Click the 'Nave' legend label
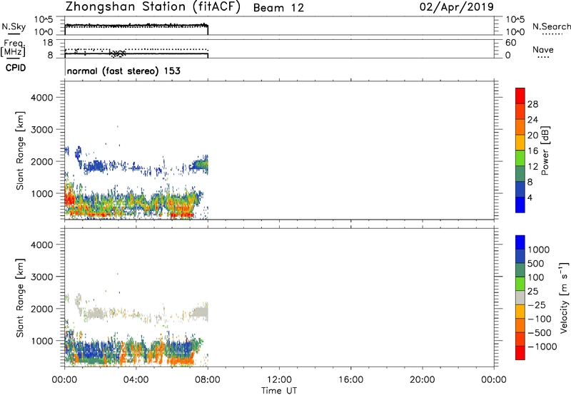Image resolution: width=571 pixels, height=395 pixels. tap(543, 49)
